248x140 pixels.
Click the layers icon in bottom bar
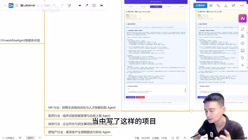(20, 138)
